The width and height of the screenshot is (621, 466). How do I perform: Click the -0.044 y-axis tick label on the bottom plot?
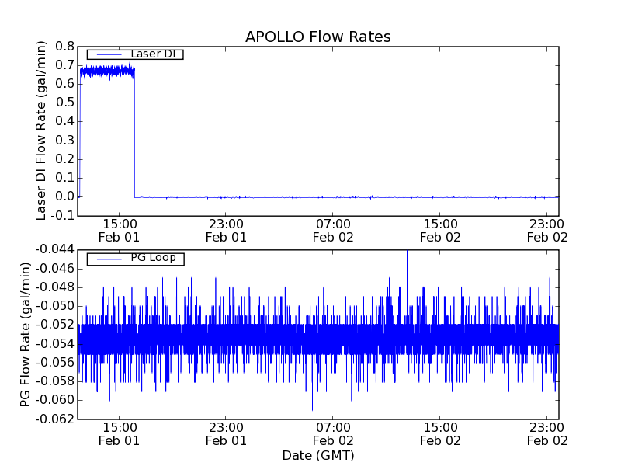(55, 249)
